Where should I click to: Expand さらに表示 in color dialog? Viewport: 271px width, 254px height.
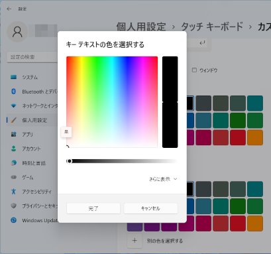[x=163, y=179]
